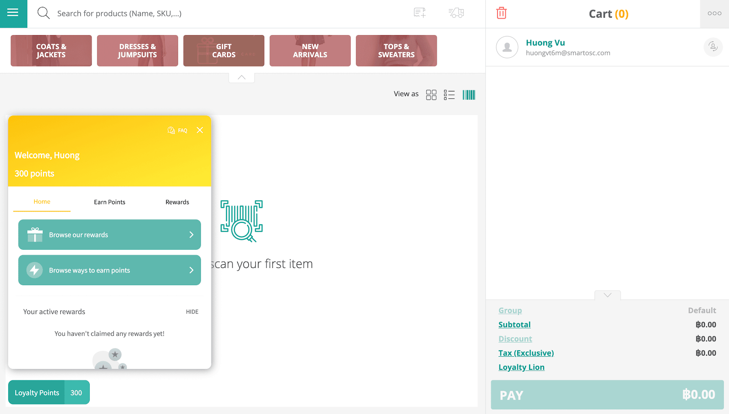
Task: Open the Loyalty Lion link
Action: (x=521, y=367)
